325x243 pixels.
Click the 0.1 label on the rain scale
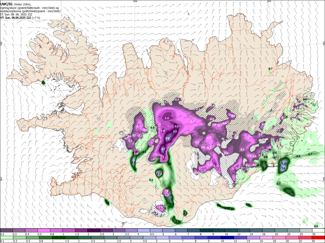tap(2, 241)
